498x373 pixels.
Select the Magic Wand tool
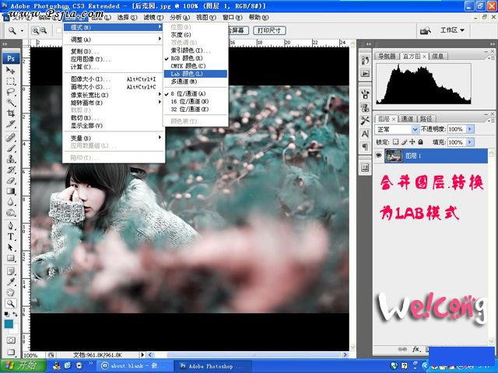pos(10,103)
